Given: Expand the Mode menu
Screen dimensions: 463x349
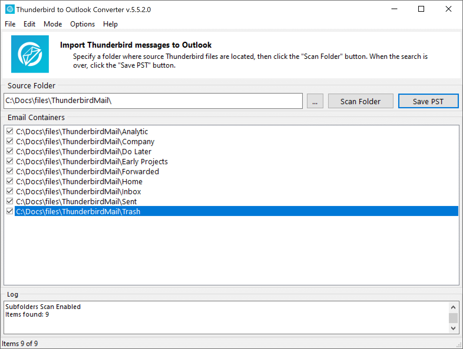Looking at the screenshot, I should [x=53, y=24].
